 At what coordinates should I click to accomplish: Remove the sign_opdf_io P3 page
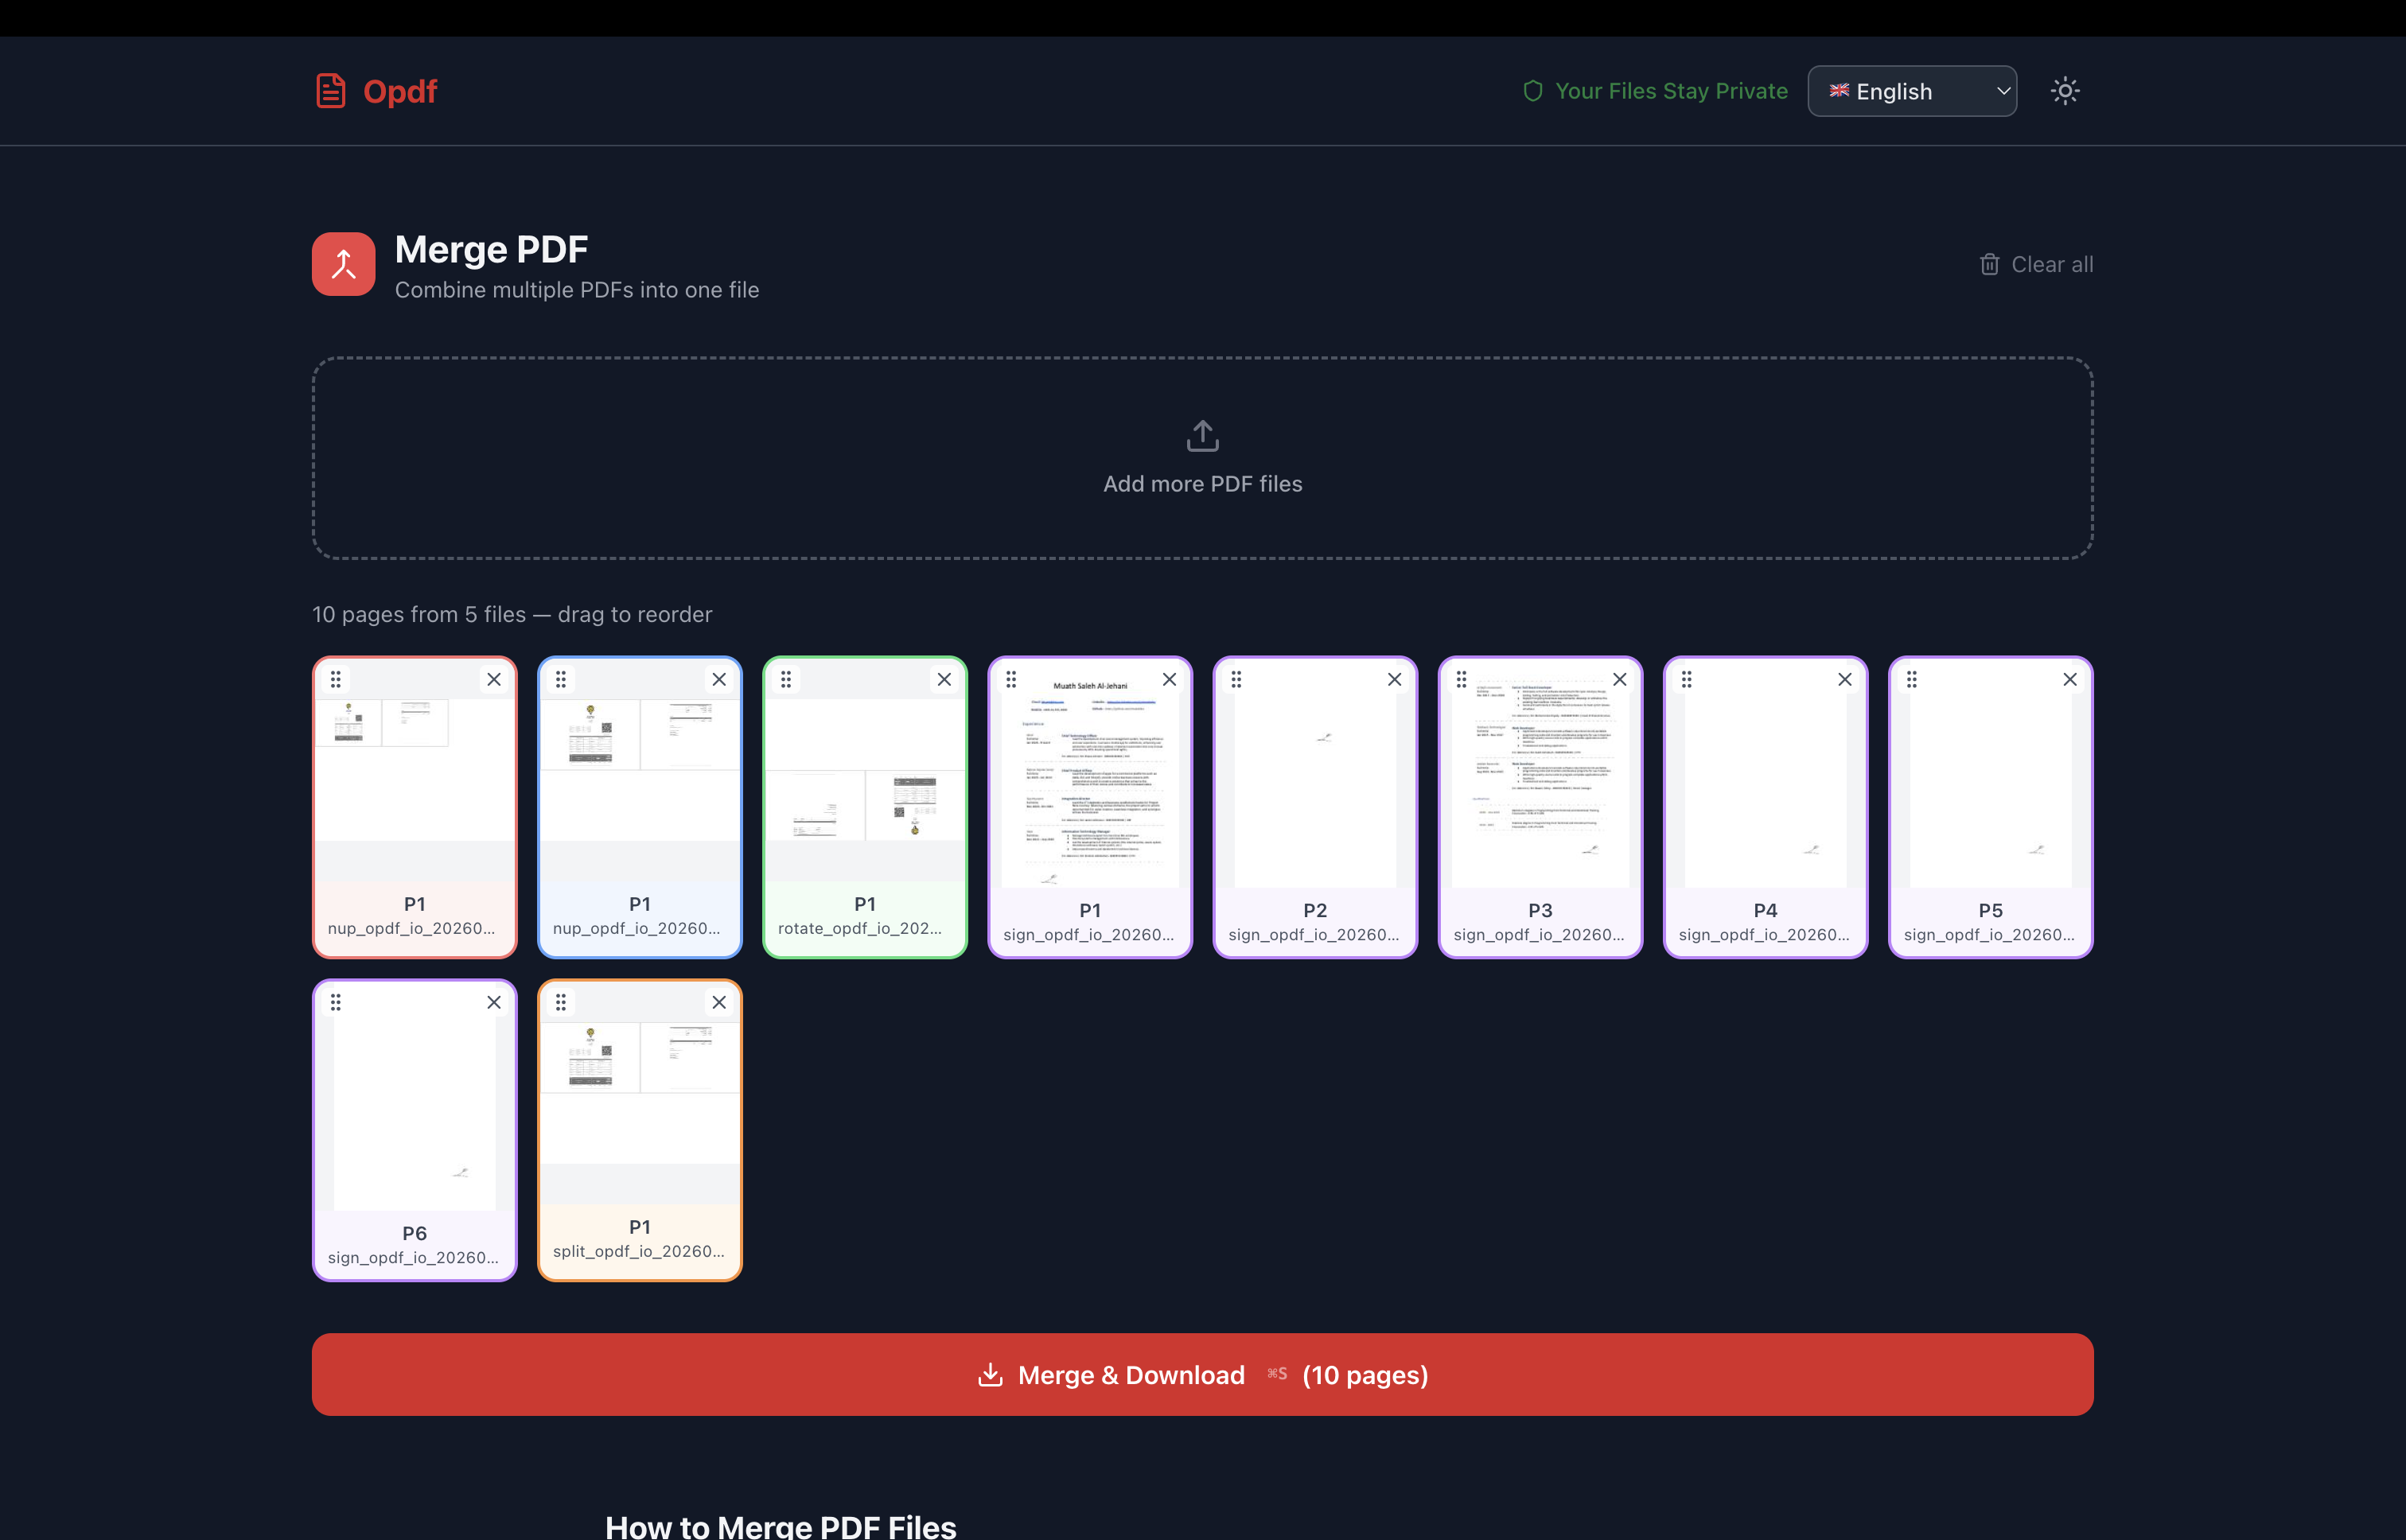click(x=1619, y=680)
